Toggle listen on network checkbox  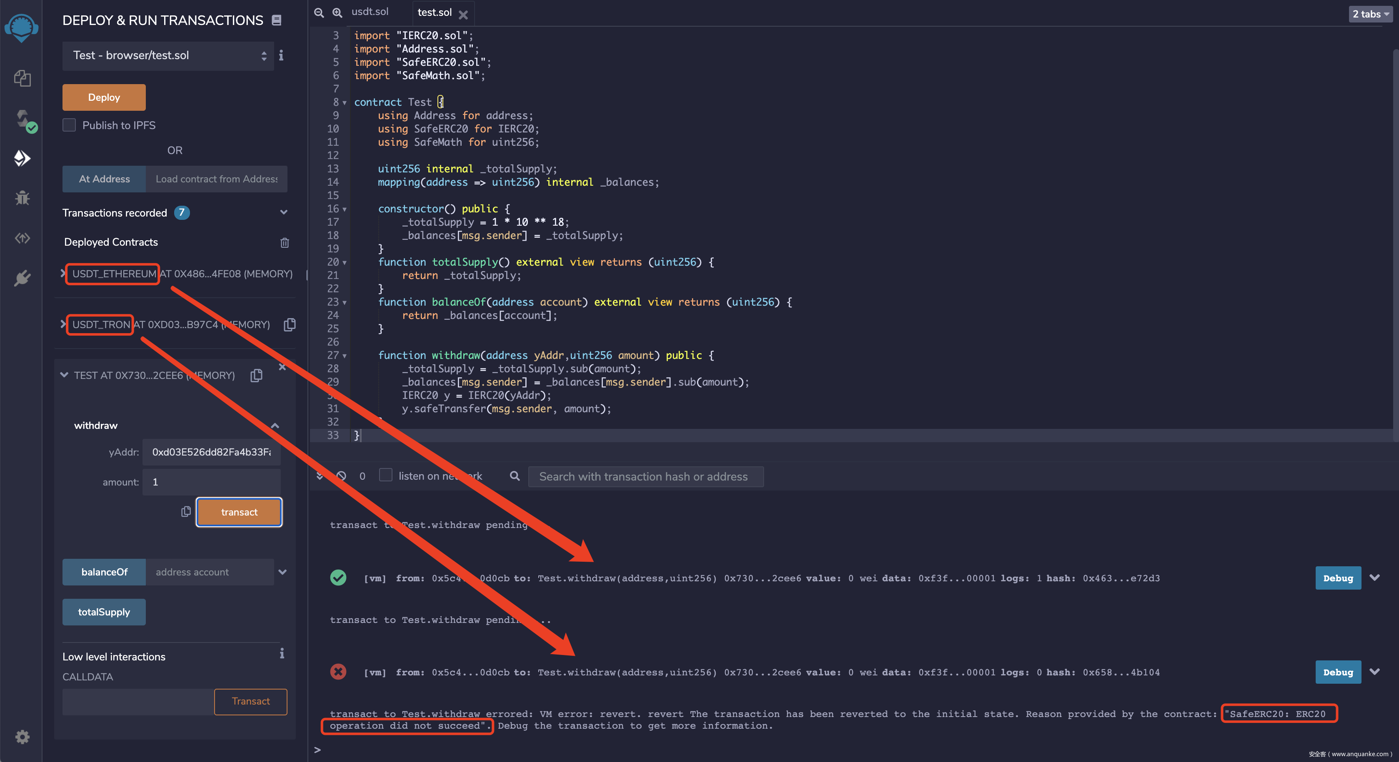[x=386, y=476]
